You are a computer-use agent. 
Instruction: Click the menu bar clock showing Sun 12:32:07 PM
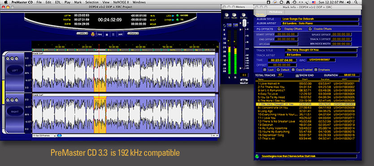[331, 2]
